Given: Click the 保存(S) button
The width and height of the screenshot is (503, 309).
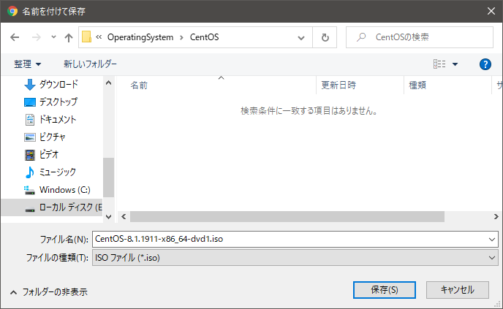Looking at the screenshot, I should click(x=385, y=290).
